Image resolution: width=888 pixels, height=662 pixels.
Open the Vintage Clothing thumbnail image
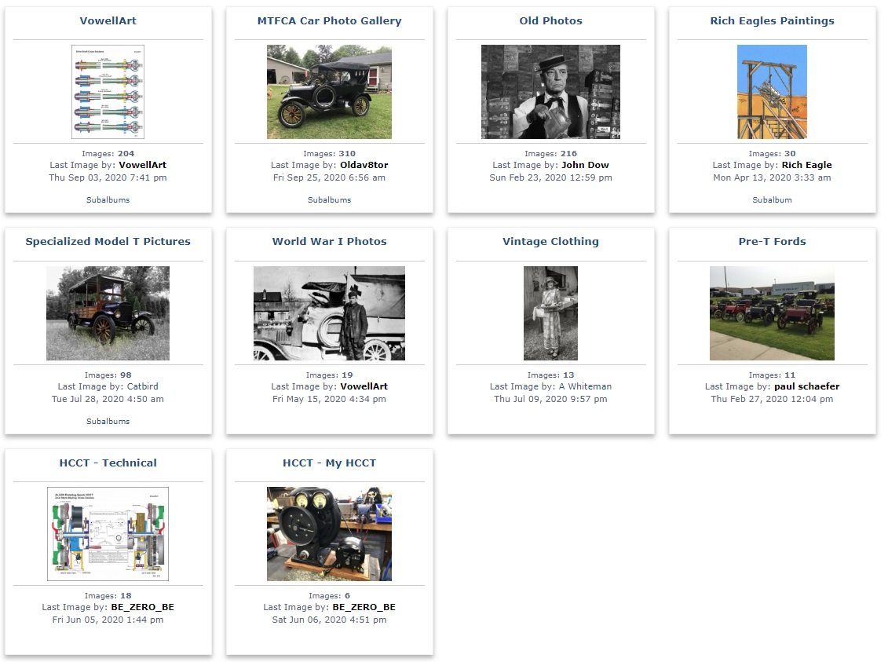pyautogui.click(x=550, y=313)
